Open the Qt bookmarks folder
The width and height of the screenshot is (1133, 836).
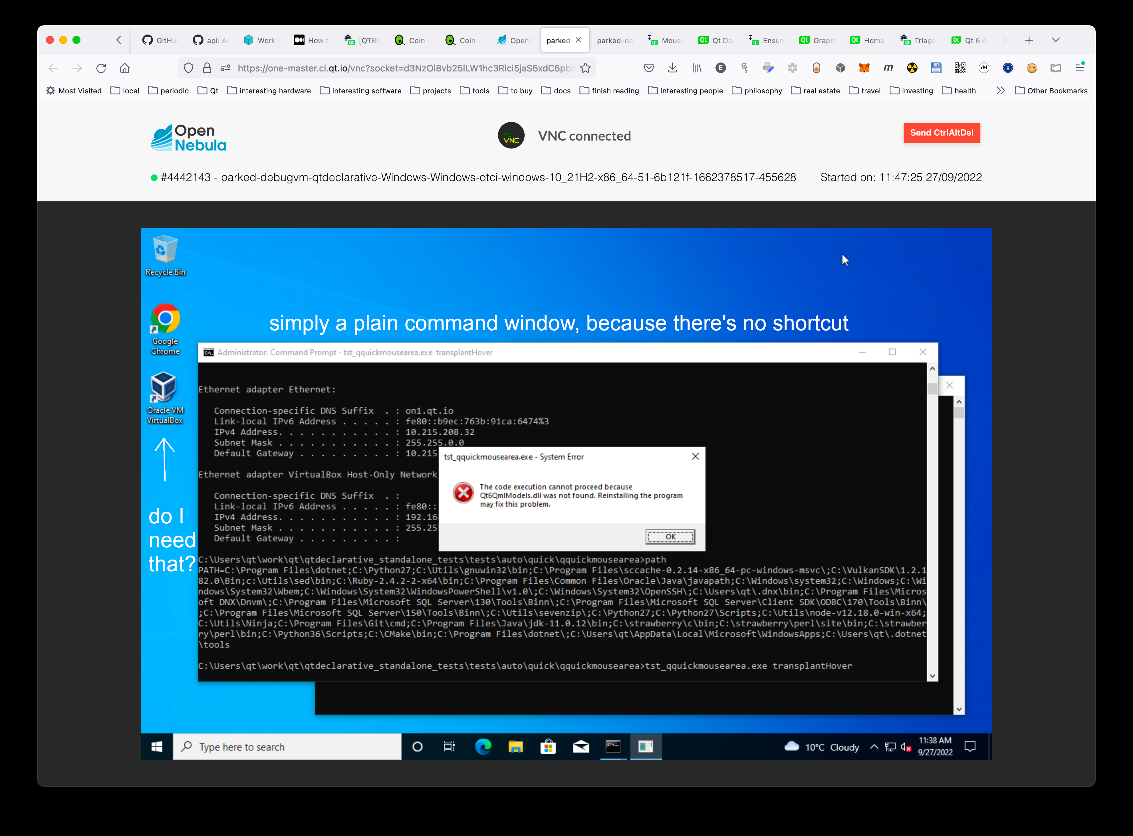pyautogui.click(x=208, y=91)
